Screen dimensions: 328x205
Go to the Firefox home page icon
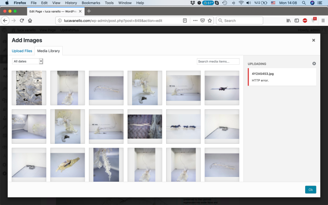click(30, 20)
